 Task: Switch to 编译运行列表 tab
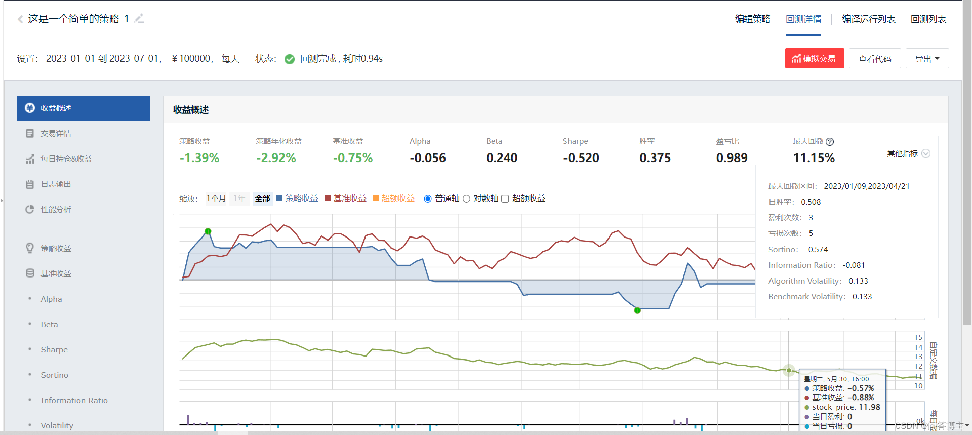coord(869,19)
